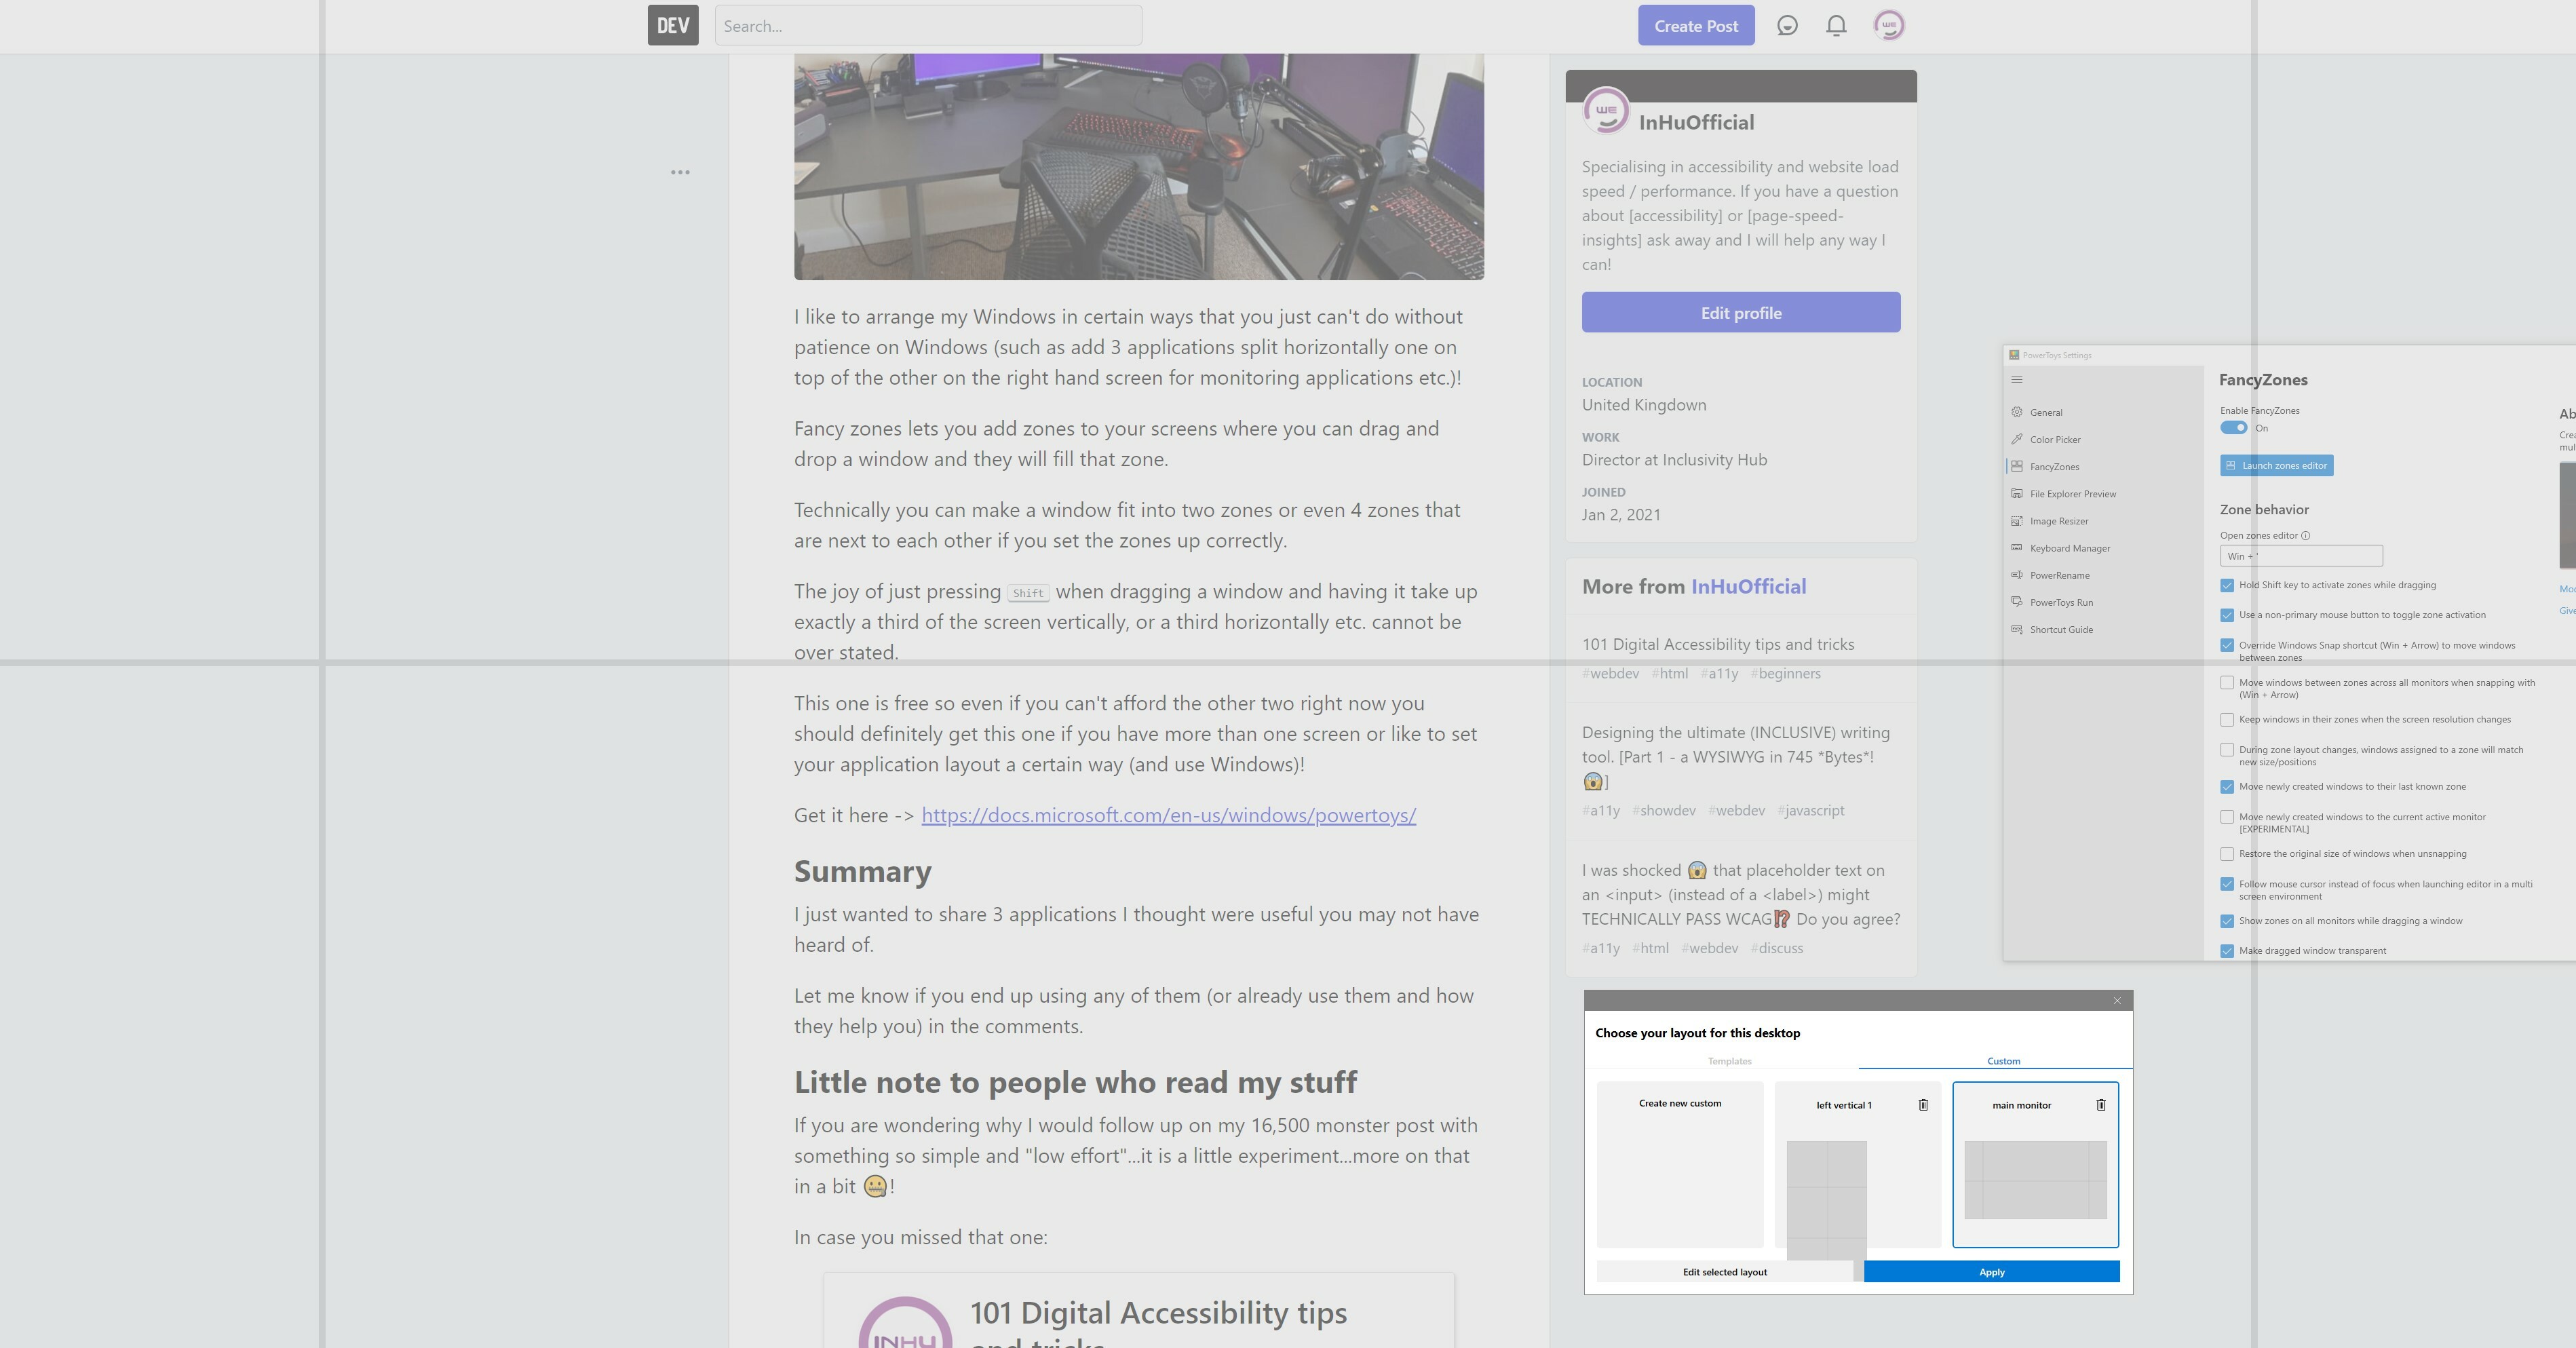Click the DEV search input field
The width and height of the screenshot is (2576, 1348).
[x=928, y=26]
